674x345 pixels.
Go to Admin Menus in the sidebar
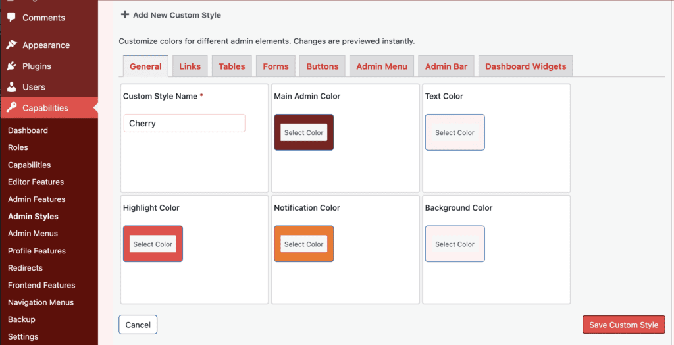[33, 233]
